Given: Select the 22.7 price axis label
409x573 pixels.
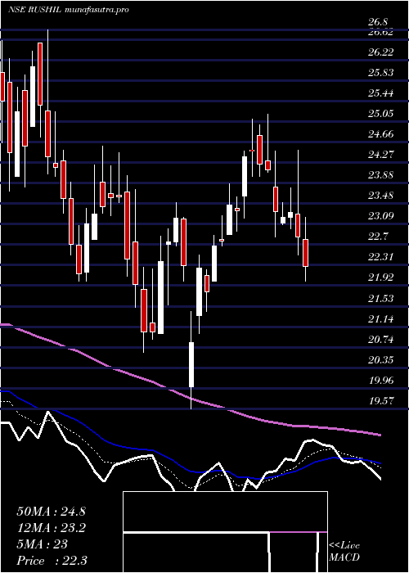Looking at the screenshot, I should click(x=378, y=237).
